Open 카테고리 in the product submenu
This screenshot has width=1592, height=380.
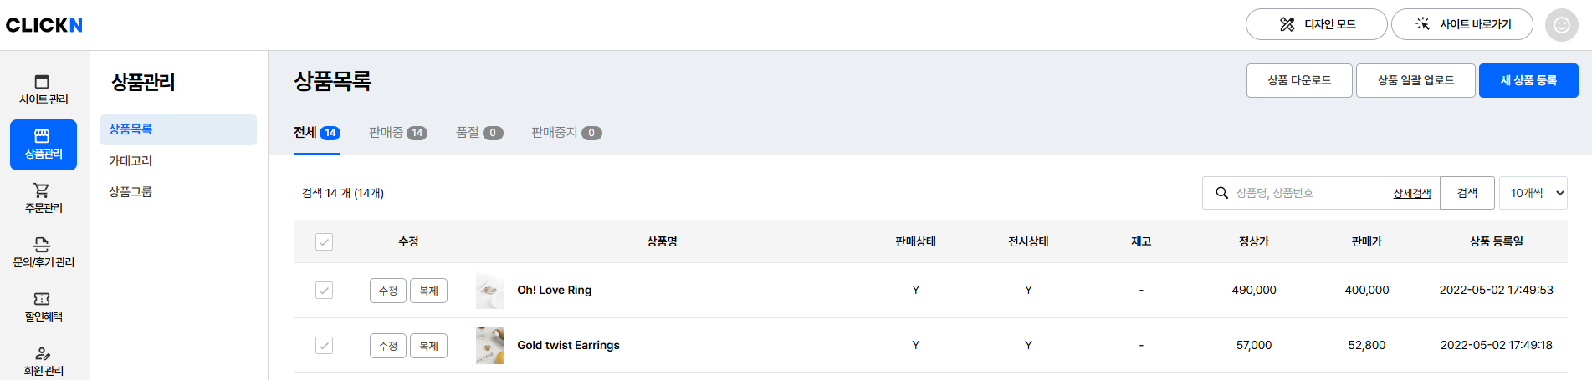coord(131,161)
